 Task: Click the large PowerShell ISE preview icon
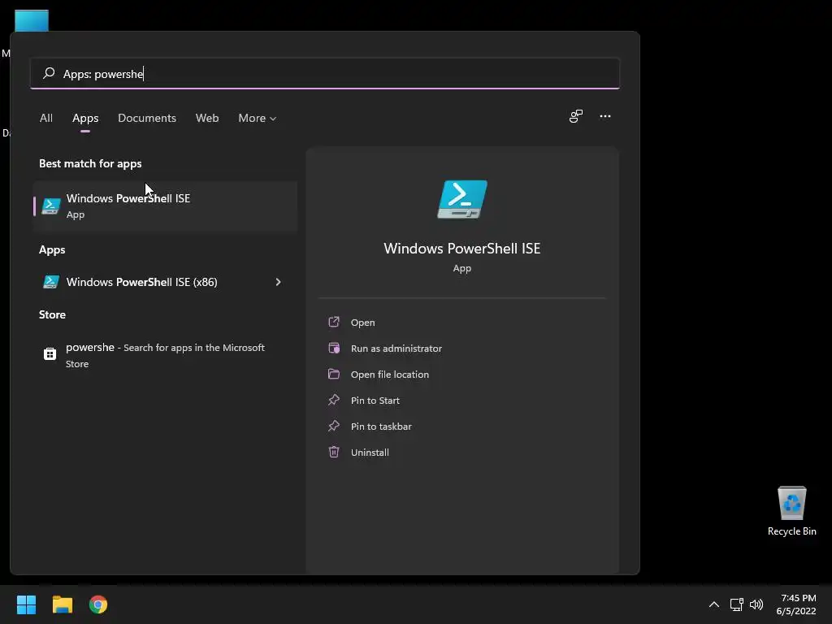point(462,199)
